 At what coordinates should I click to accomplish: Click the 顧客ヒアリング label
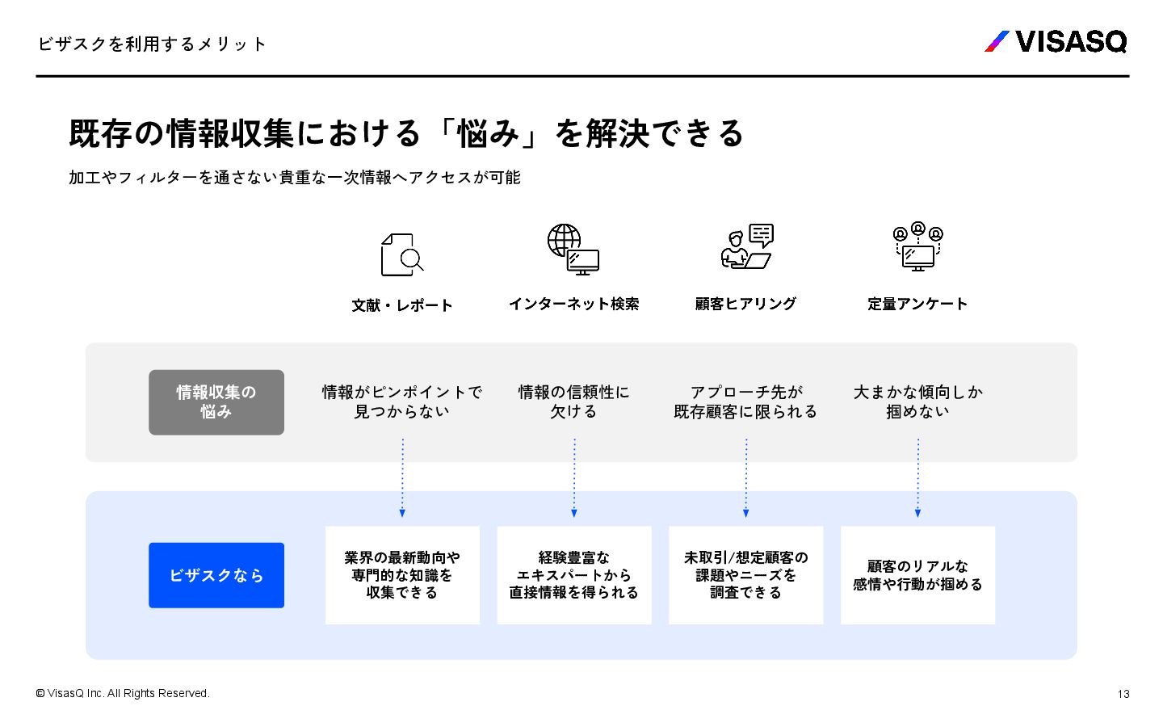[x=746, y=304]
